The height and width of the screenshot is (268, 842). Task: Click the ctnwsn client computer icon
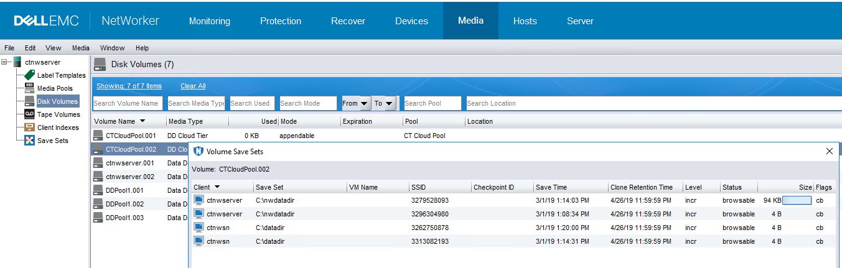pyautogui.click(x=199, y=228)
